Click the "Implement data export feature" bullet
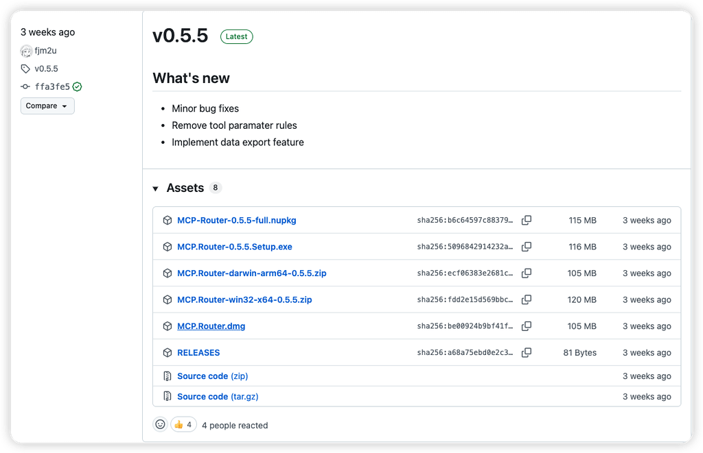The height and width of the screenshot is (453, 703). (x=238, y=143)
